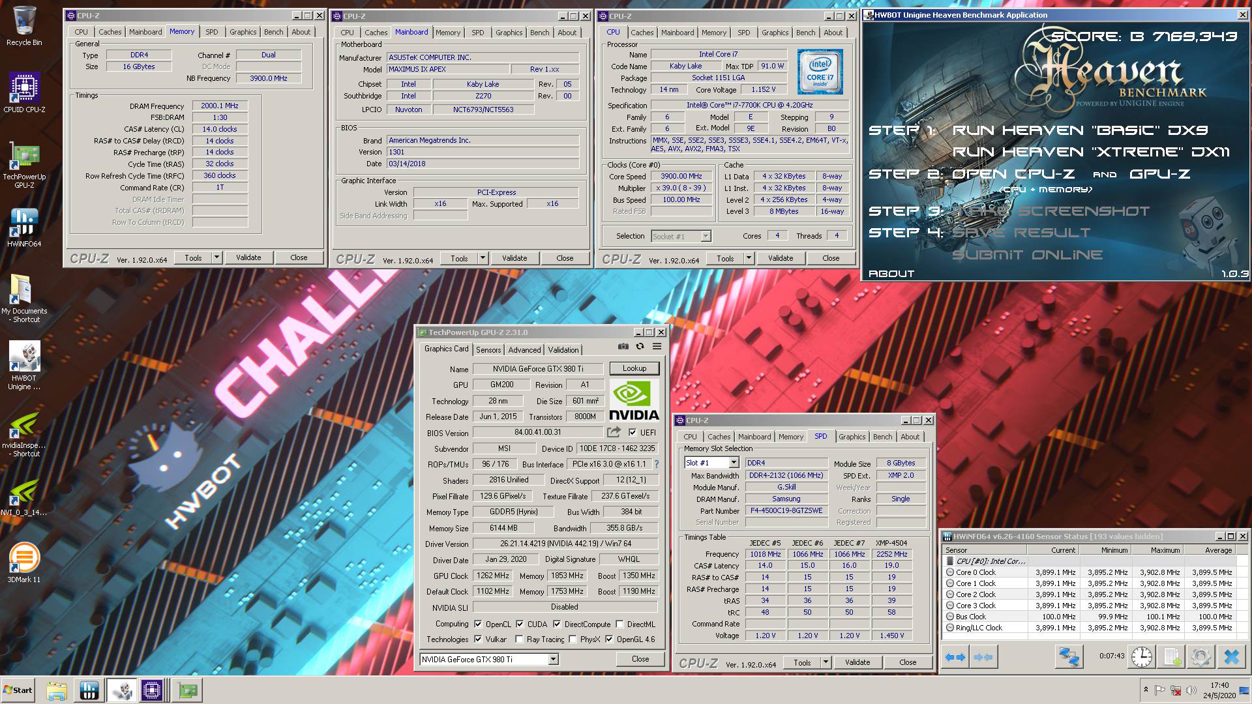Toggle the DirectCompute checkbox
1252x704 pixels.
point(557,624)
